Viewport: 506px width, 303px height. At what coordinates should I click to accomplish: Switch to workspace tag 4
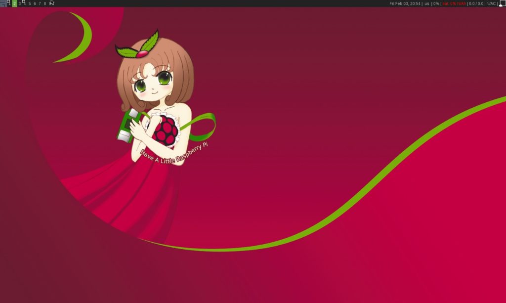tap(25, 3)
